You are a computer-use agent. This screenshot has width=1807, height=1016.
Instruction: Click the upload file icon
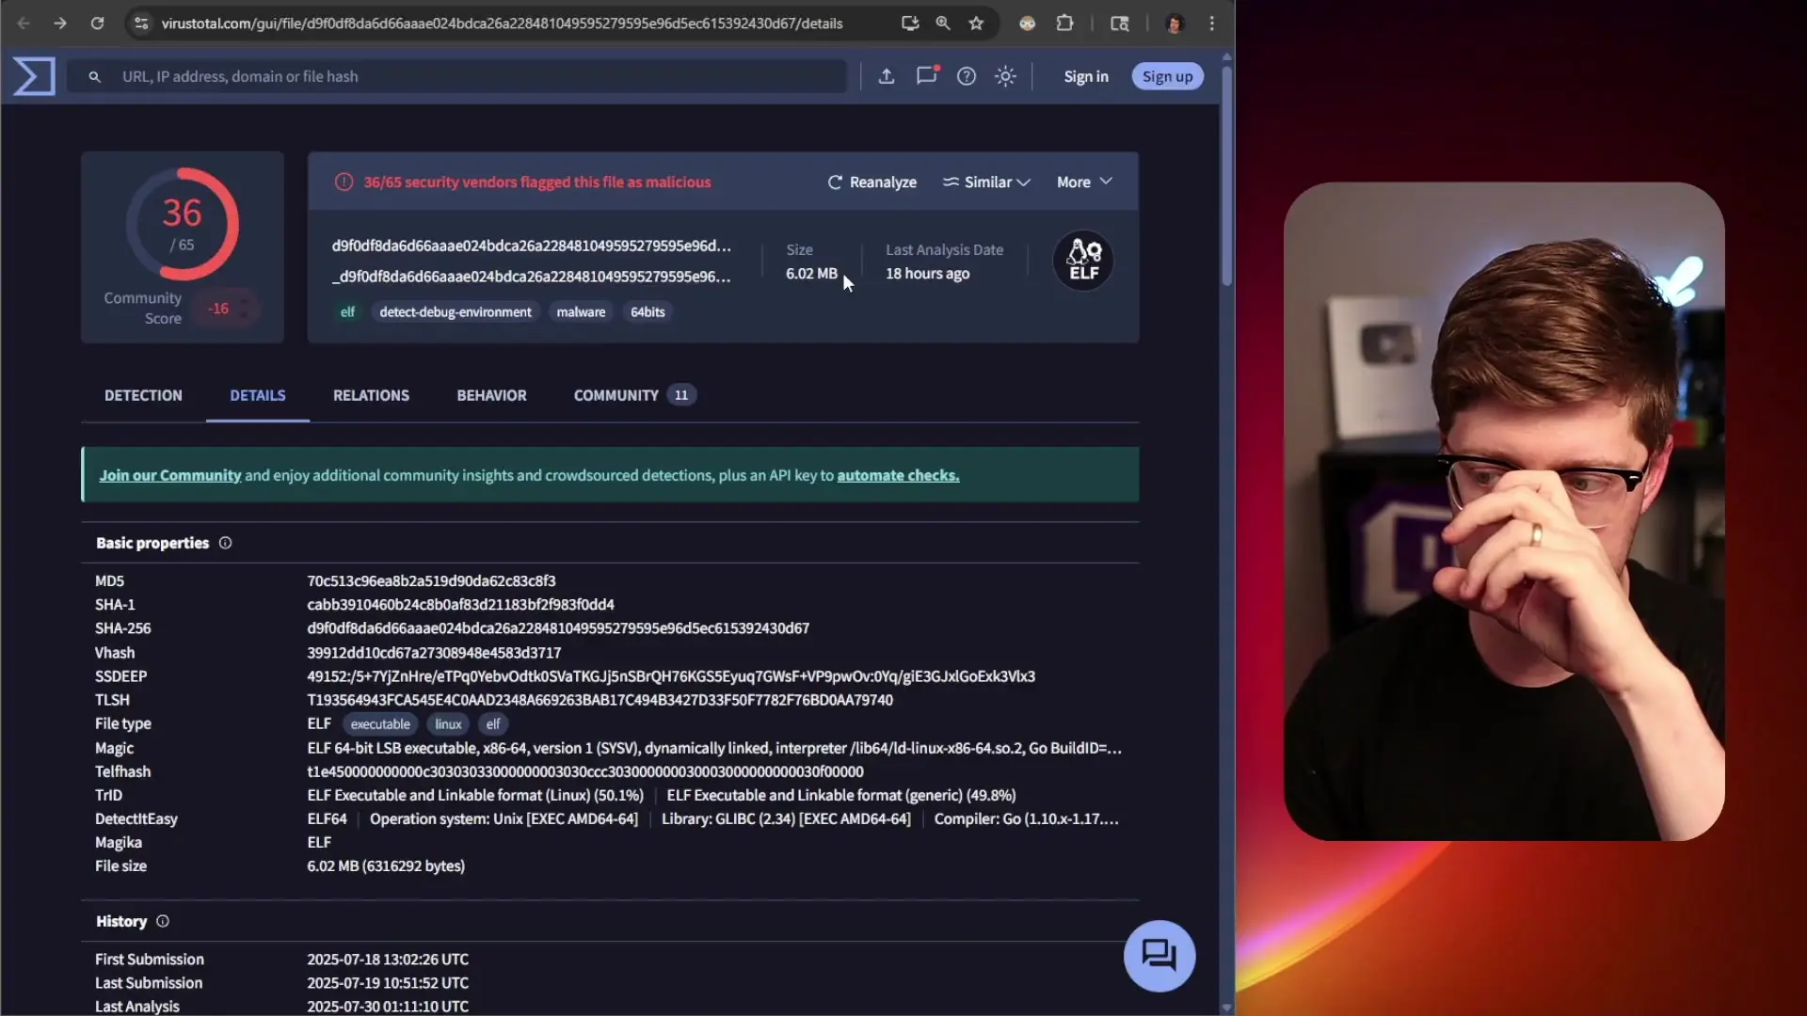click(x=887, y=76)
